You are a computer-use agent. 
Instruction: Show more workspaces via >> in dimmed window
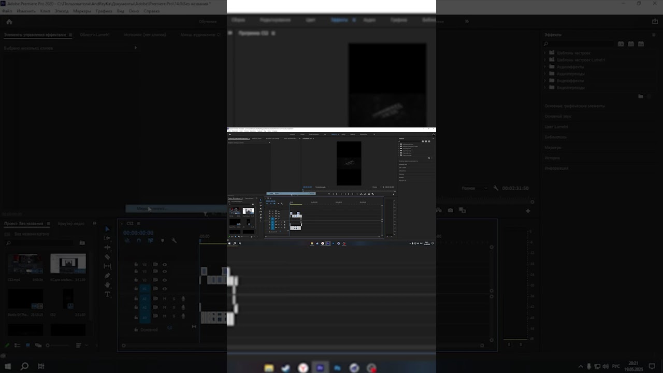coord(467,21)
